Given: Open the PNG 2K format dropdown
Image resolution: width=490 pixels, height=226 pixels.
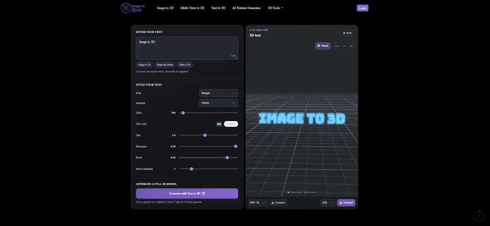Looking at the screenshot, I should click(x=258, y=203).
